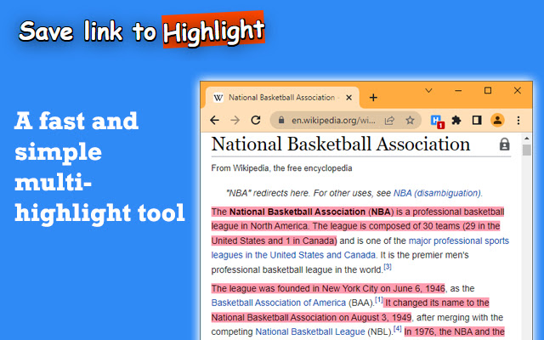
Task: Click the page protection lock icon
Action: click(504, 144)
